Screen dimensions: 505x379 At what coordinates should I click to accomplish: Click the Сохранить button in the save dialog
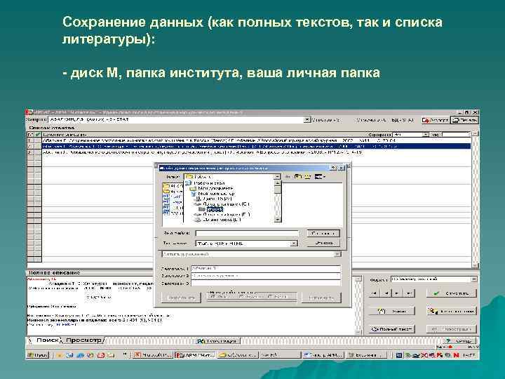pyautogui.click(x=323, y=233)
